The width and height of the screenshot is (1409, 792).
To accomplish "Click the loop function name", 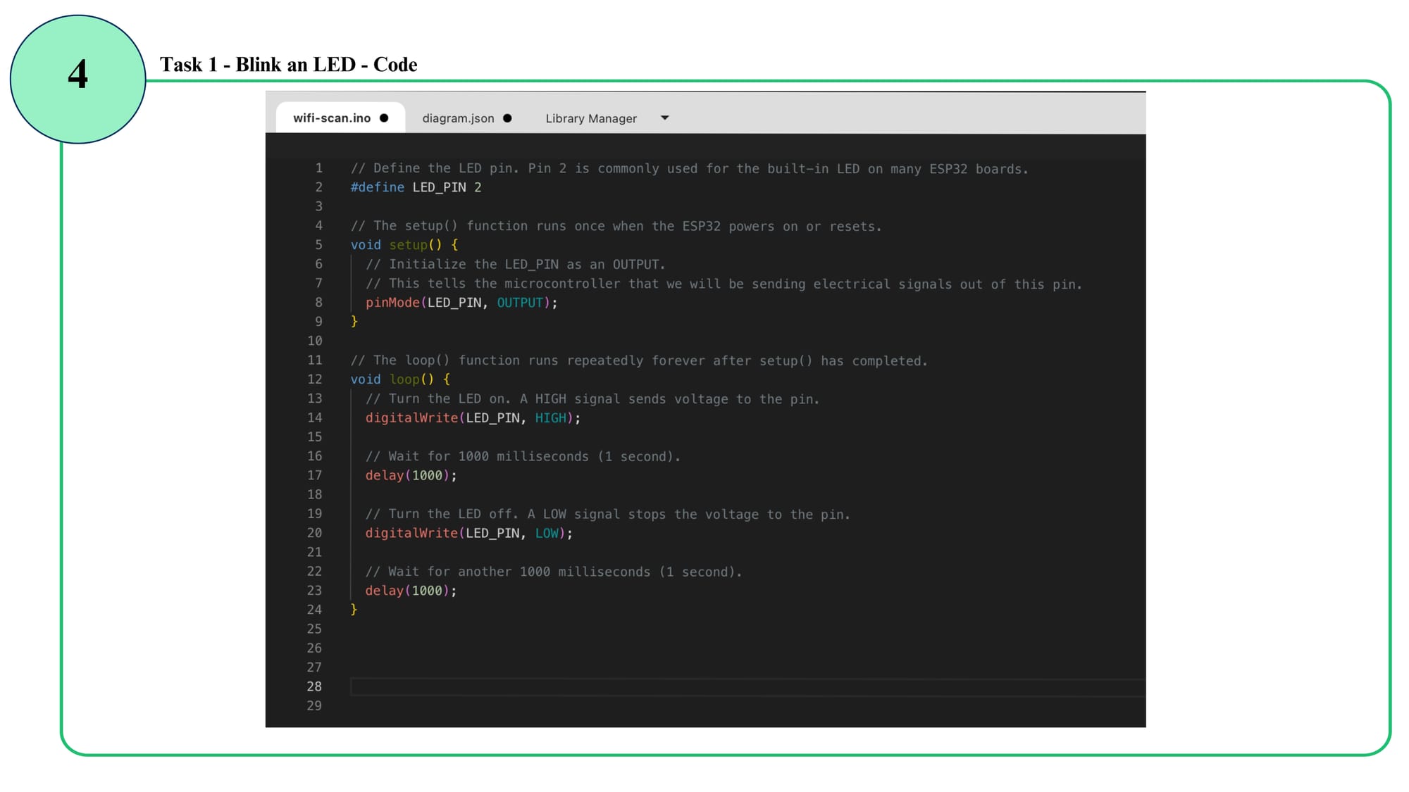I will tap(404, 379).
